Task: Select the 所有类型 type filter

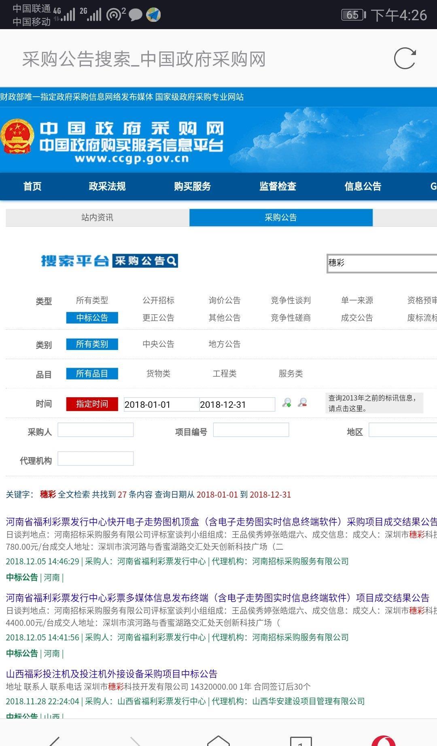Action: [92, 300]
